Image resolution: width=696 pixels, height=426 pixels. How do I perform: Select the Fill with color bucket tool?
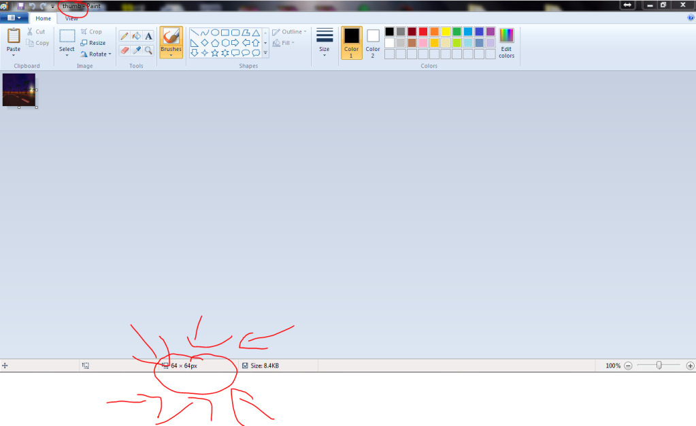[x=136, y=36]
